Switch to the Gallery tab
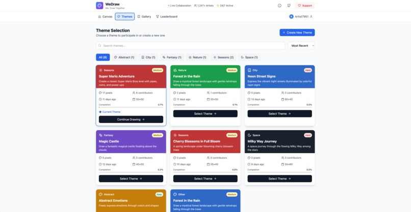This screenshot has height=212, width=411. tap(144, 16)
